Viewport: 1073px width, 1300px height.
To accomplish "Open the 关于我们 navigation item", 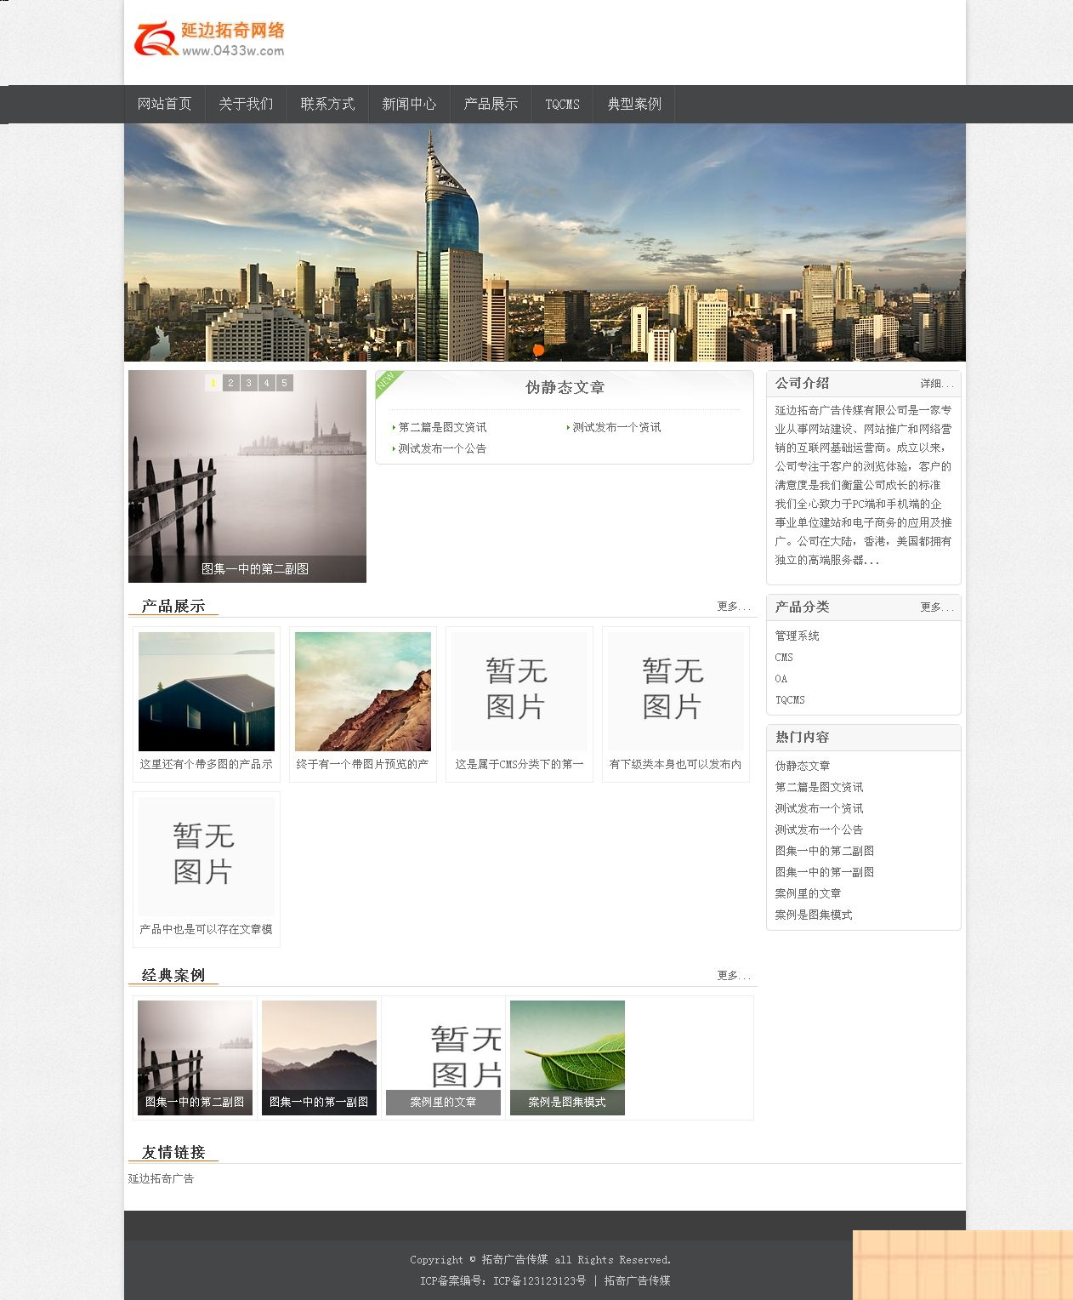I will (246, 104).
